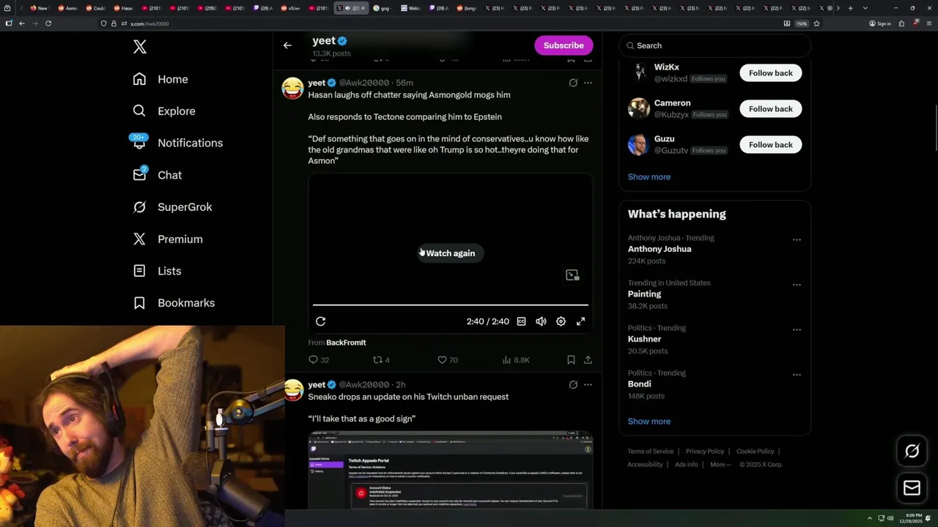Mute the video player volume
The height and width of the screenshot is (527, 938).
coord(541,321)
